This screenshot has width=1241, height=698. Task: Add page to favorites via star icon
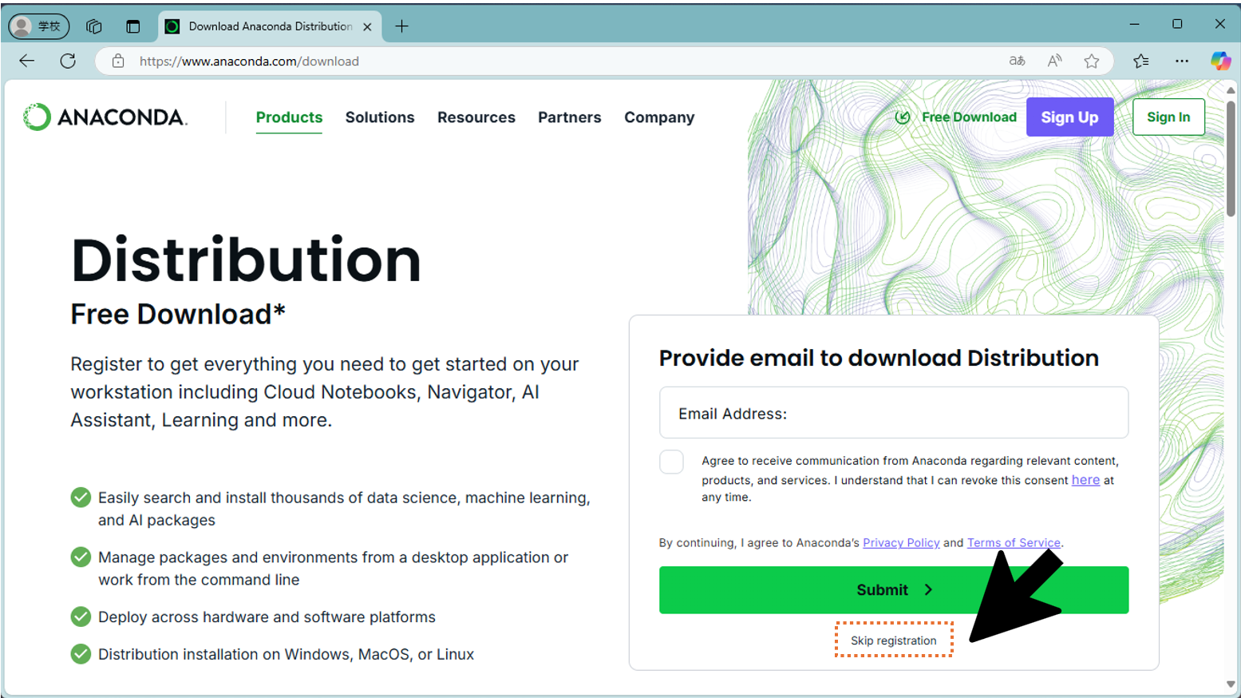[1091, 61]
